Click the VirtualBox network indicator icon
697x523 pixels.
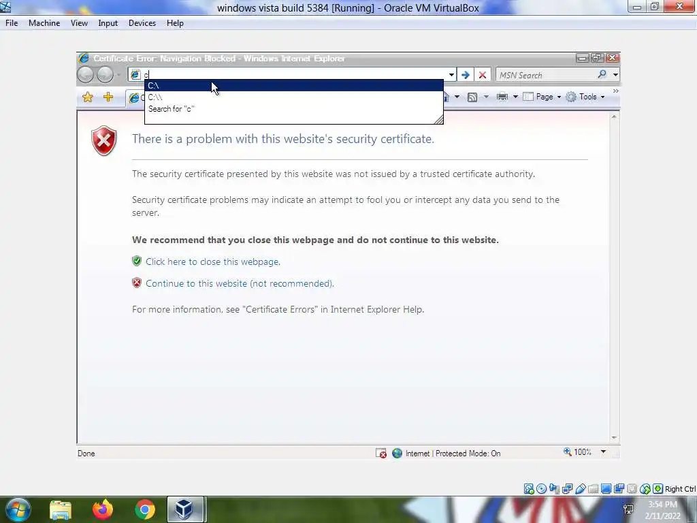click(x=567, y=489)
